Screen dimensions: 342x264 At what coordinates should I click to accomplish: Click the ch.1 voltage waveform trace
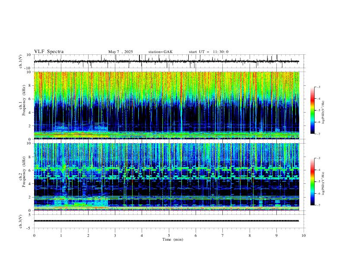click(166, 61)
